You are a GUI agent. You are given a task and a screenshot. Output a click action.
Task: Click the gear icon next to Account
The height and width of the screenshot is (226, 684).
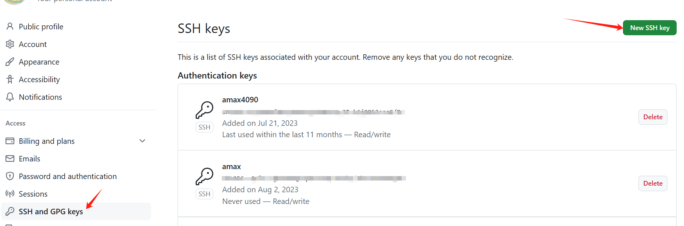coord(10,44)
